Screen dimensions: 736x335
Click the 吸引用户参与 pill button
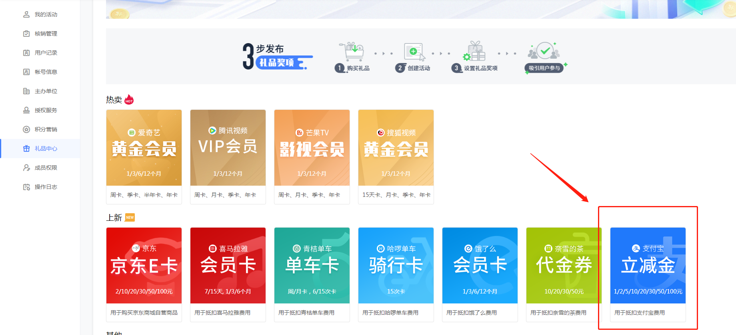544,68
